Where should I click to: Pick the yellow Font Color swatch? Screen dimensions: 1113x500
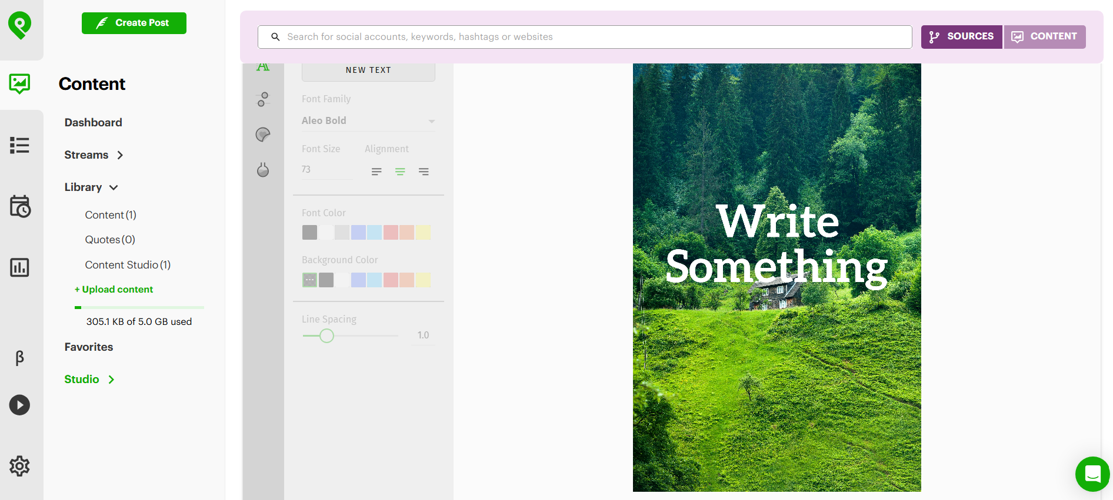click(x=424, y=232)
